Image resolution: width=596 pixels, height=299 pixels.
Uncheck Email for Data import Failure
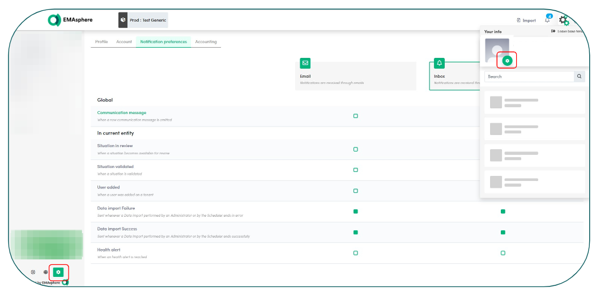coord(356,212)
